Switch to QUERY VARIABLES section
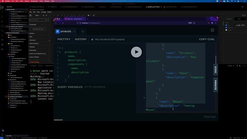The height and width of the screenshot is (139, 247). point(70,87)
